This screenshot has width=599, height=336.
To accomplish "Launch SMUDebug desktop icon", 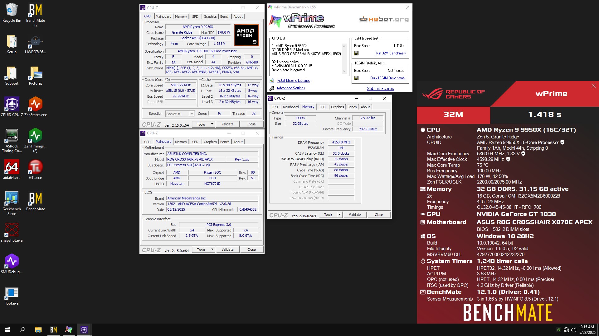I will [x=12, y=264].
